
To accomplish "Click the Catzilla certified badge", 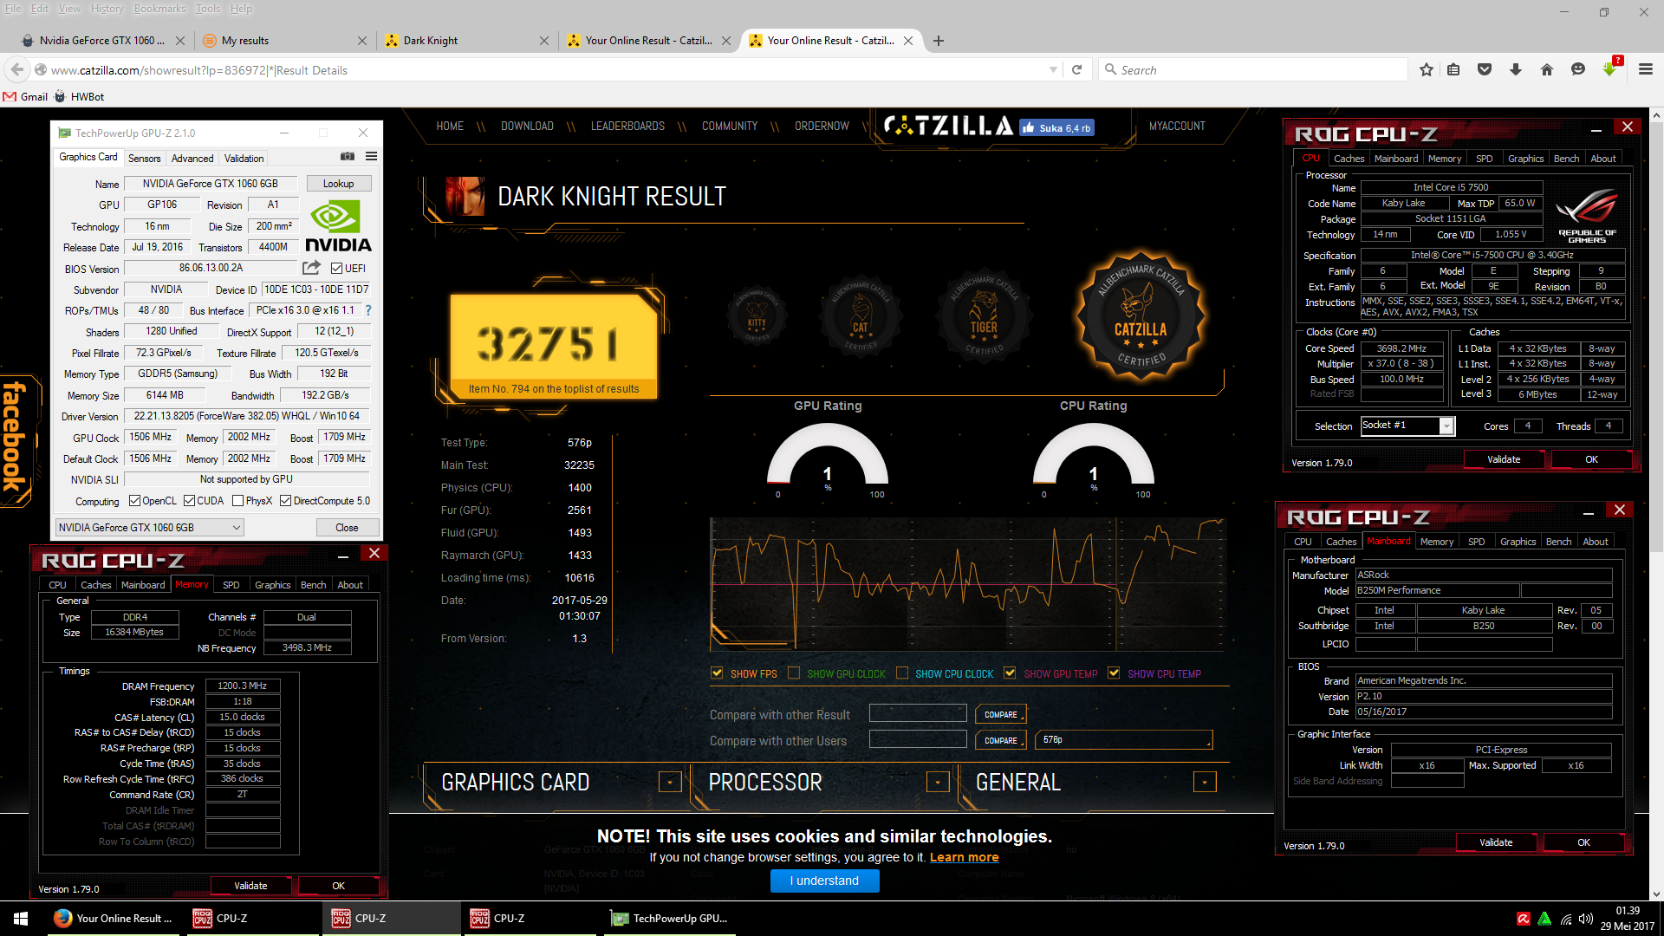I will click(x=1141, y=315).
